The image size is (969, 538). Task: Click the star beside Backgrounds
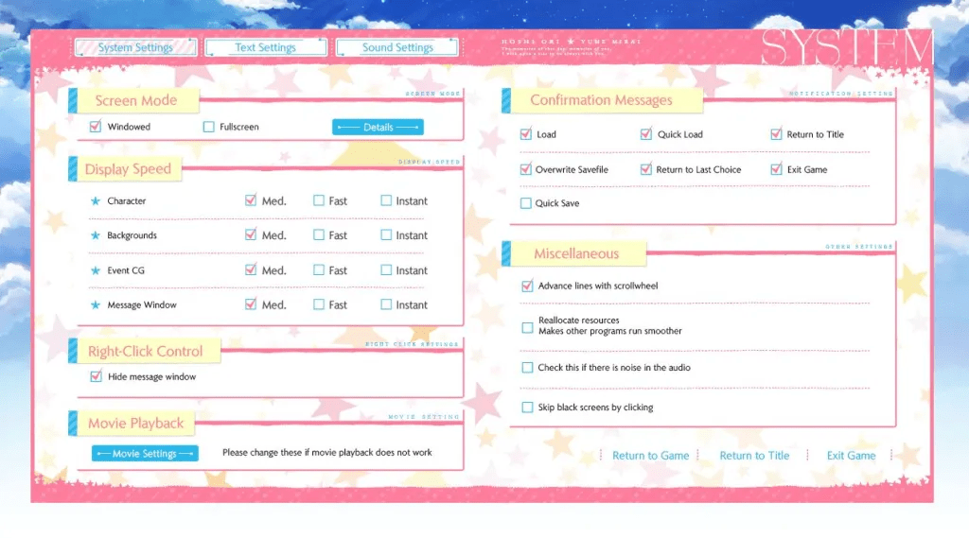(x=96, y=235)
